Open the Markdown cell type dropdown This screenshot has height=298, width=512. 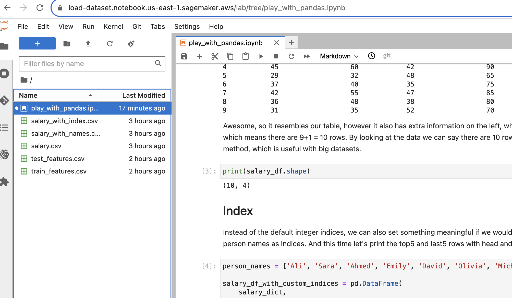339,56
